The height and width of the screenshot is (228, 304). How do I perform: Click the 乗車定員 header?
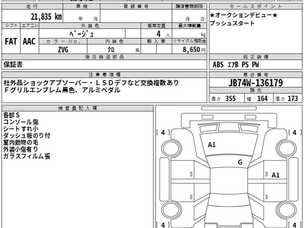click(x=156, y=26)
